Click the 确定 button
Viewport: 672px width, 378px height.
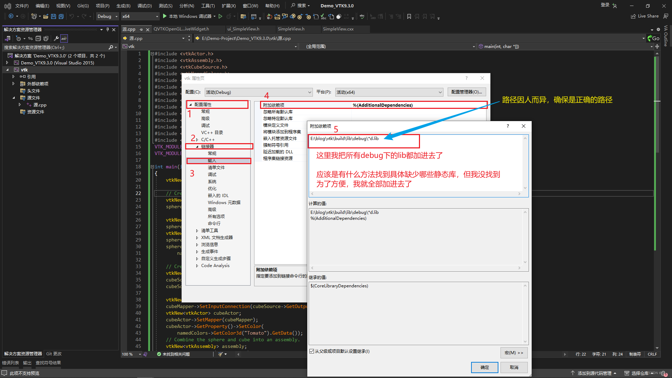click(x=484, y=367)
